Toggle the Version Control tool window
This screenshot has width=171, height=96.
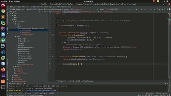(16, 93)
